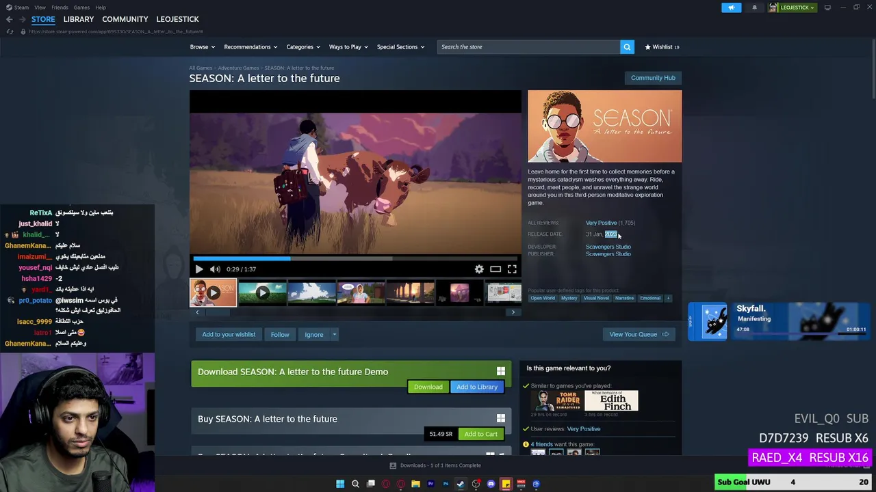Screen dimensions: 876x492
Task: Open Very Positive reviews link
Action: tap(601, 223)
